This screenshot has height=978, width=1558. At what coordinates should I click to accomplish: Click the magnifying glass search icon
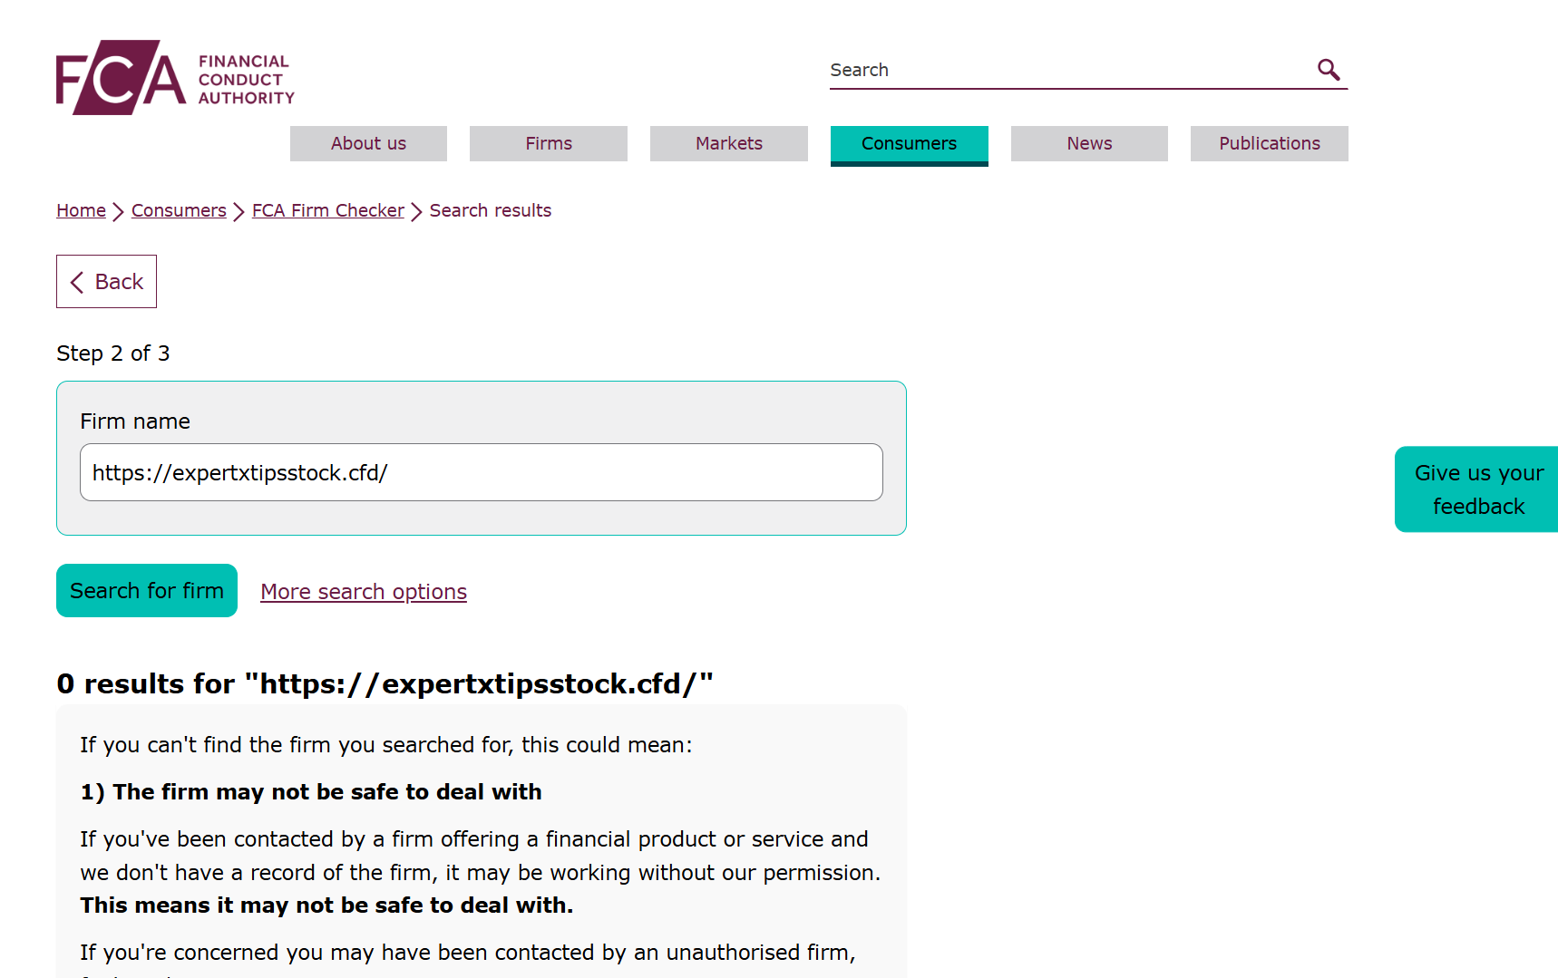pyautogui.click(x=1329, y=70)
